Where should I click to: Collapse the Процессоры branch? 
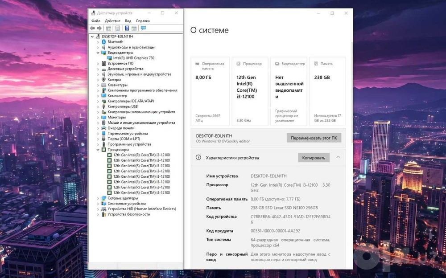(98, 150)
